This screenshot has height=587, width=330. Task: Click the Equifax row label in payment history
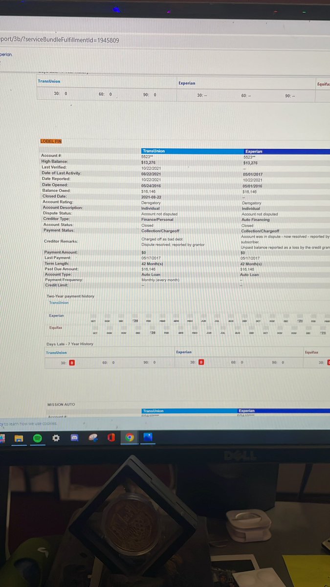click(56, 328)
